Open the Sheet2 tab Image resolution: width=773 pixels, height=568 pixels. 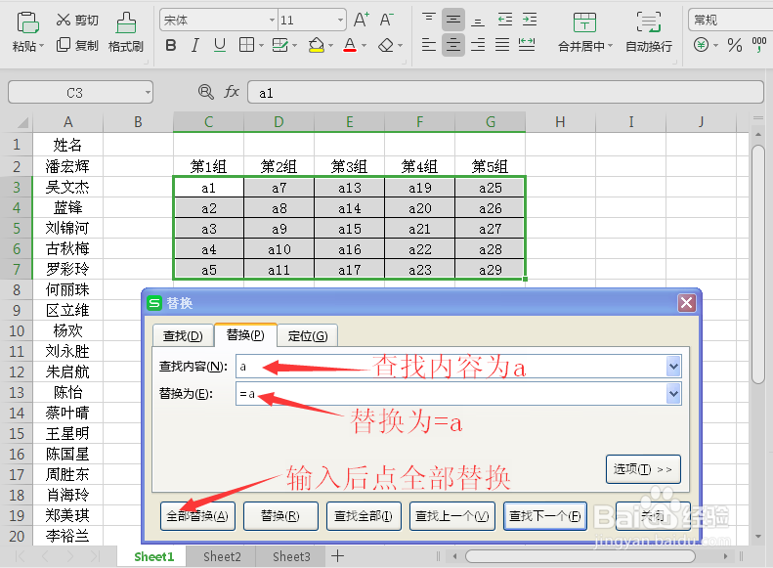222,556
